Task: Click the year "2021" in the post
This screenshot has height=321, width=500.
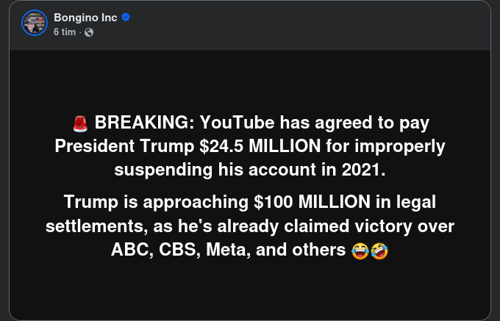Action: 364,170
